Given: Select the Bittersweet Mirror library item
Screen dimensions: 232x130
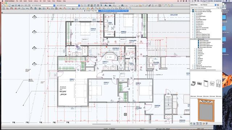Looking at the screenshot, I should pos(204,44).
